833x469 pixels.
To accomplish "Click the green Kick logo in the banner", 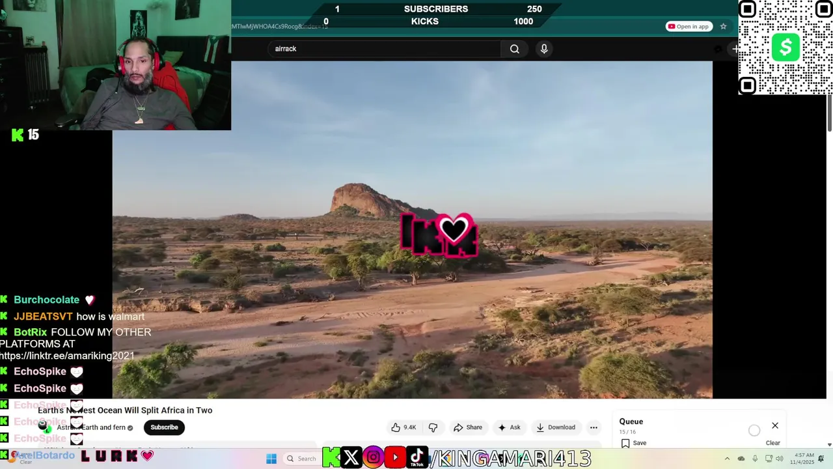I will (331, 458).
